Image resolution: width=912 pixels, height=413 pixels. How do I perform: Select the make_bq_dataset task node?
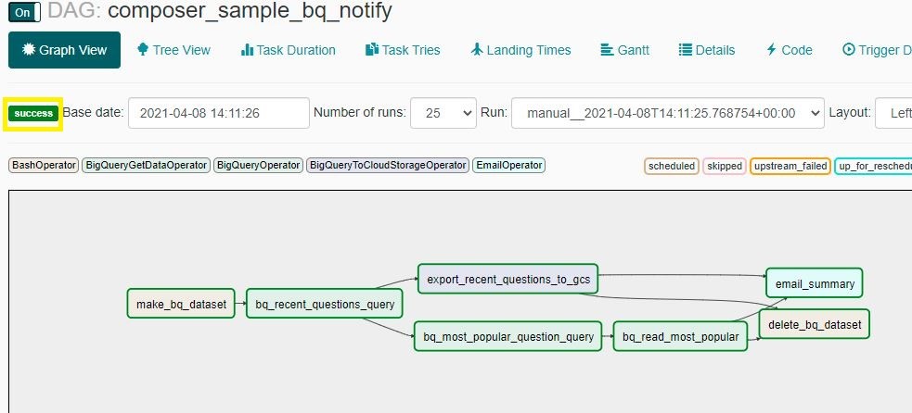[180, 304]
